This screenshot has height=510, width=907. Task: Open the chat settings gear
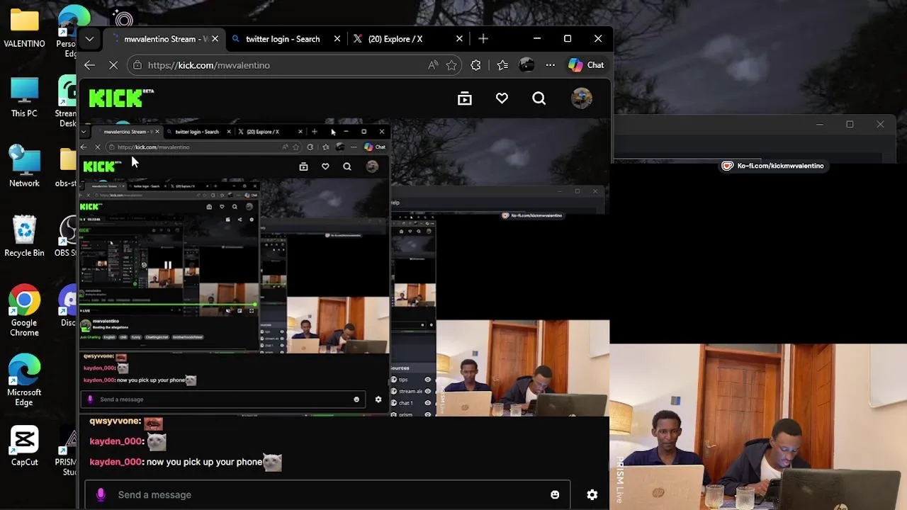(x=592, y=494)
